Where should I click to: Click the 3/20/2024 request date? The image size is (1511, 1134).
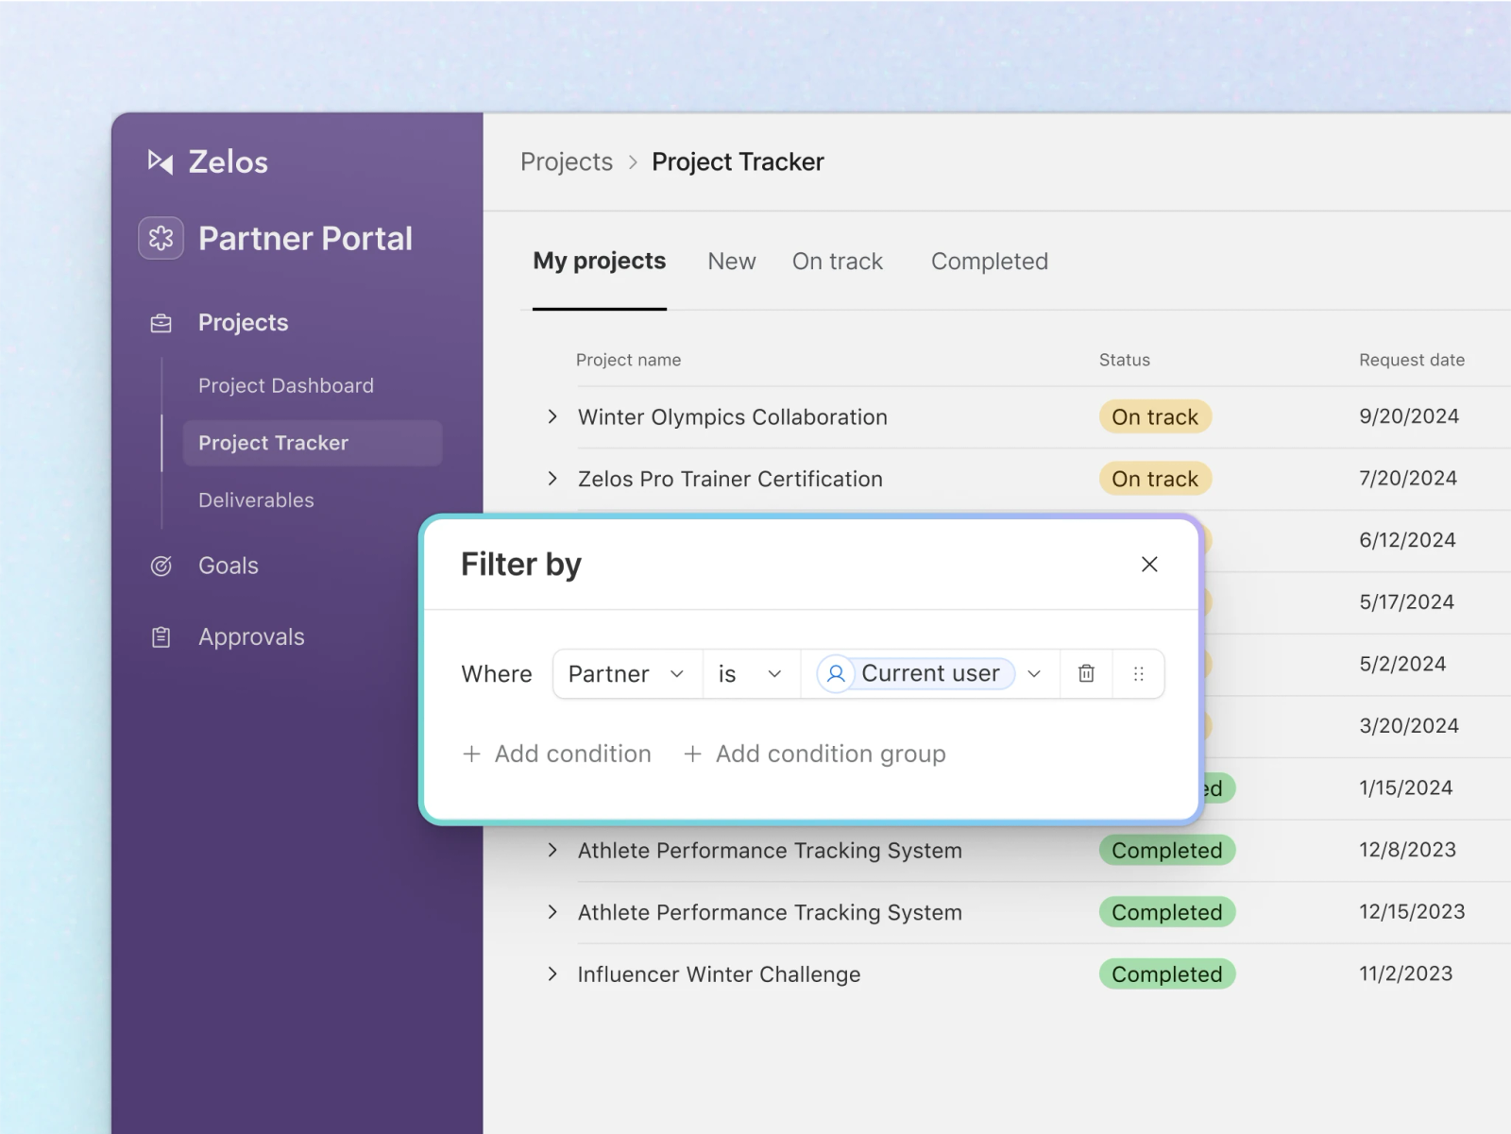click(1409, 726)
